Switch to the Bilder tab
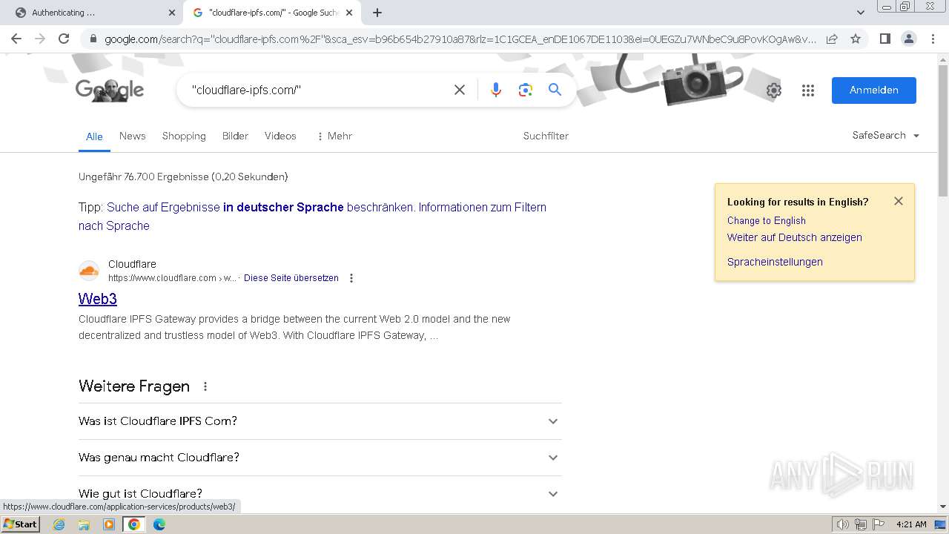Screen dimensions: 949x534 pos(235,136)
